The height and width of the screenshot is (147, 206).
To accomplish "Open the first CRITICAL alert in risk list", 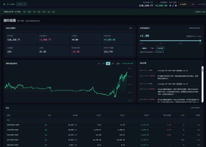I will click(170, 77).
